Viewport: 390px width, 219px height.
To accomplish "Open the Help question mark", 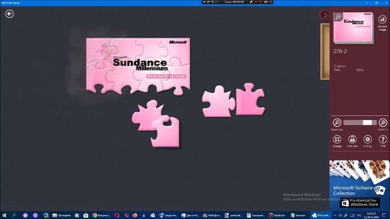I will click(x=383, y=139).
